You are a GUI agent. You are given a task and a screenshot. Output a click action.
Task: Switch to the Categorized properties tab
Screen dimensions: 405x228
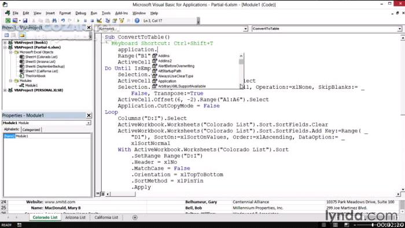click(x=31, y=130)
